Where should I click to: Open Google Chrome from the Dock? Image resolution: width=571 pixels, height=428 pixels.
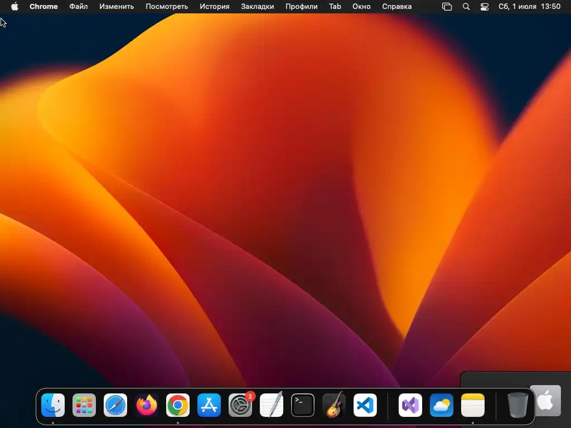[x=178, y=405]
